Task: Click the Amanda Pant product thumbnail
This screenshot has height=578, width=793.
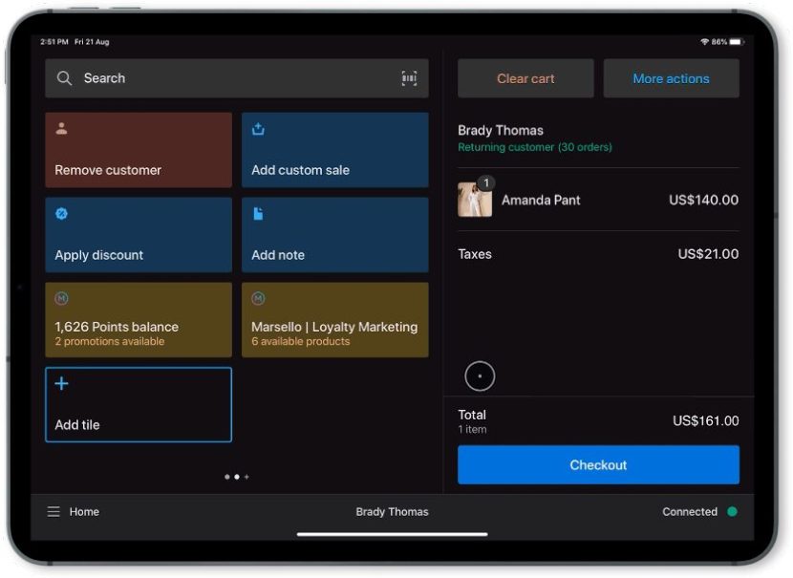Action: tap(474, 201)
